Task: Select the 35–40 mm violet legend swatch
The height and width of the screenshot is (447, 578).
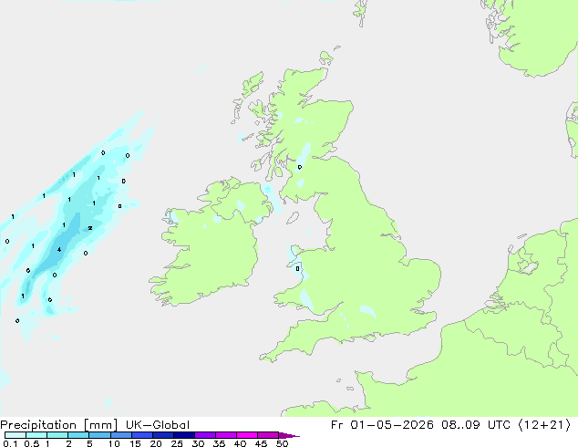Action: pyautogui.click(x=225, y=435)
